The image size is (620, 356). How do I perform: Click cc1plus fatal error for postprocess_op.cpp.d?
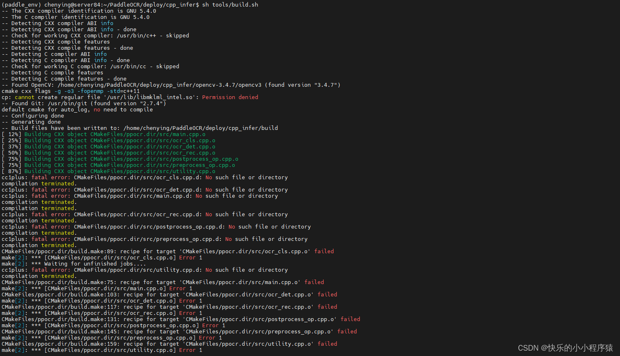[x=156, y=227]
